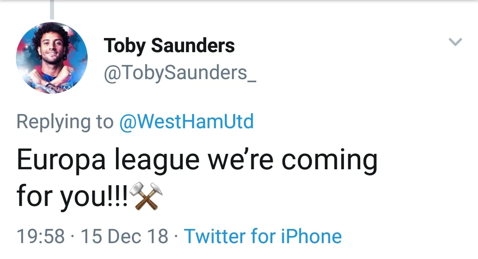Image resolution: width=478 pixels, height=259 pixels.
Task: Tap the dot separator before the tweet source
Action: pos(176,236)
